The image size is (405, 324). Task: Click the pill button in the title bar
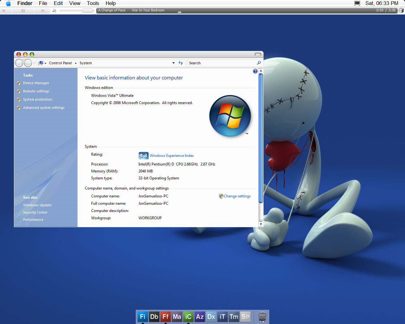(258, 54)
